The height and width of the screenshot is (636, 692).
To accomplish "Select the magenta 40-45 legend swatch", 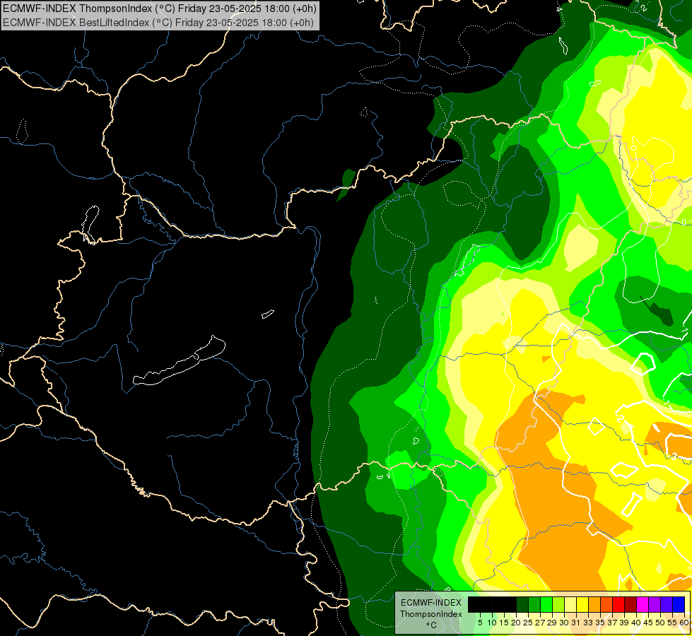I will 643,604.
